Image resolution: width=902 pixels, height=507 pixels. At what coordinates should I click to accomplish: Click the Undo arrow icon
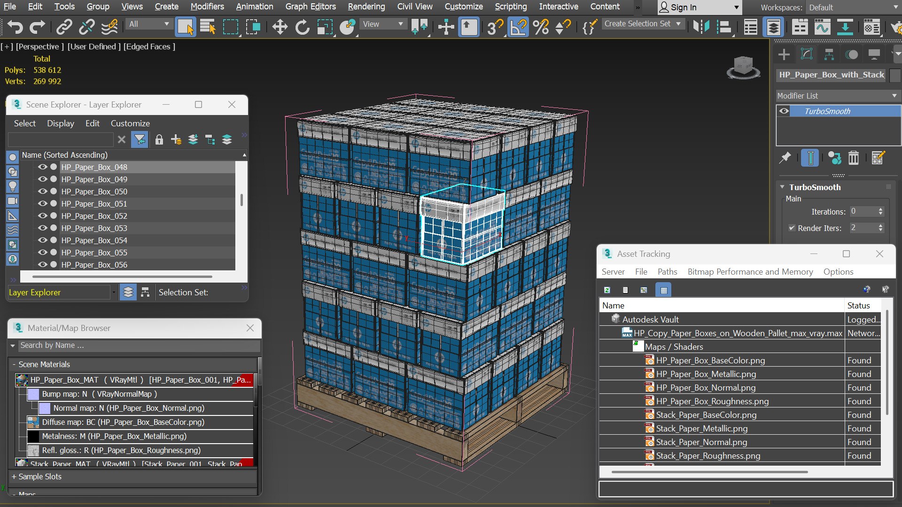click(x=15, y=27)
